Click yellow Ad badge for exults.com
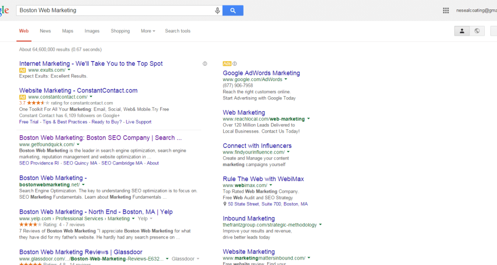 [22, 70]
